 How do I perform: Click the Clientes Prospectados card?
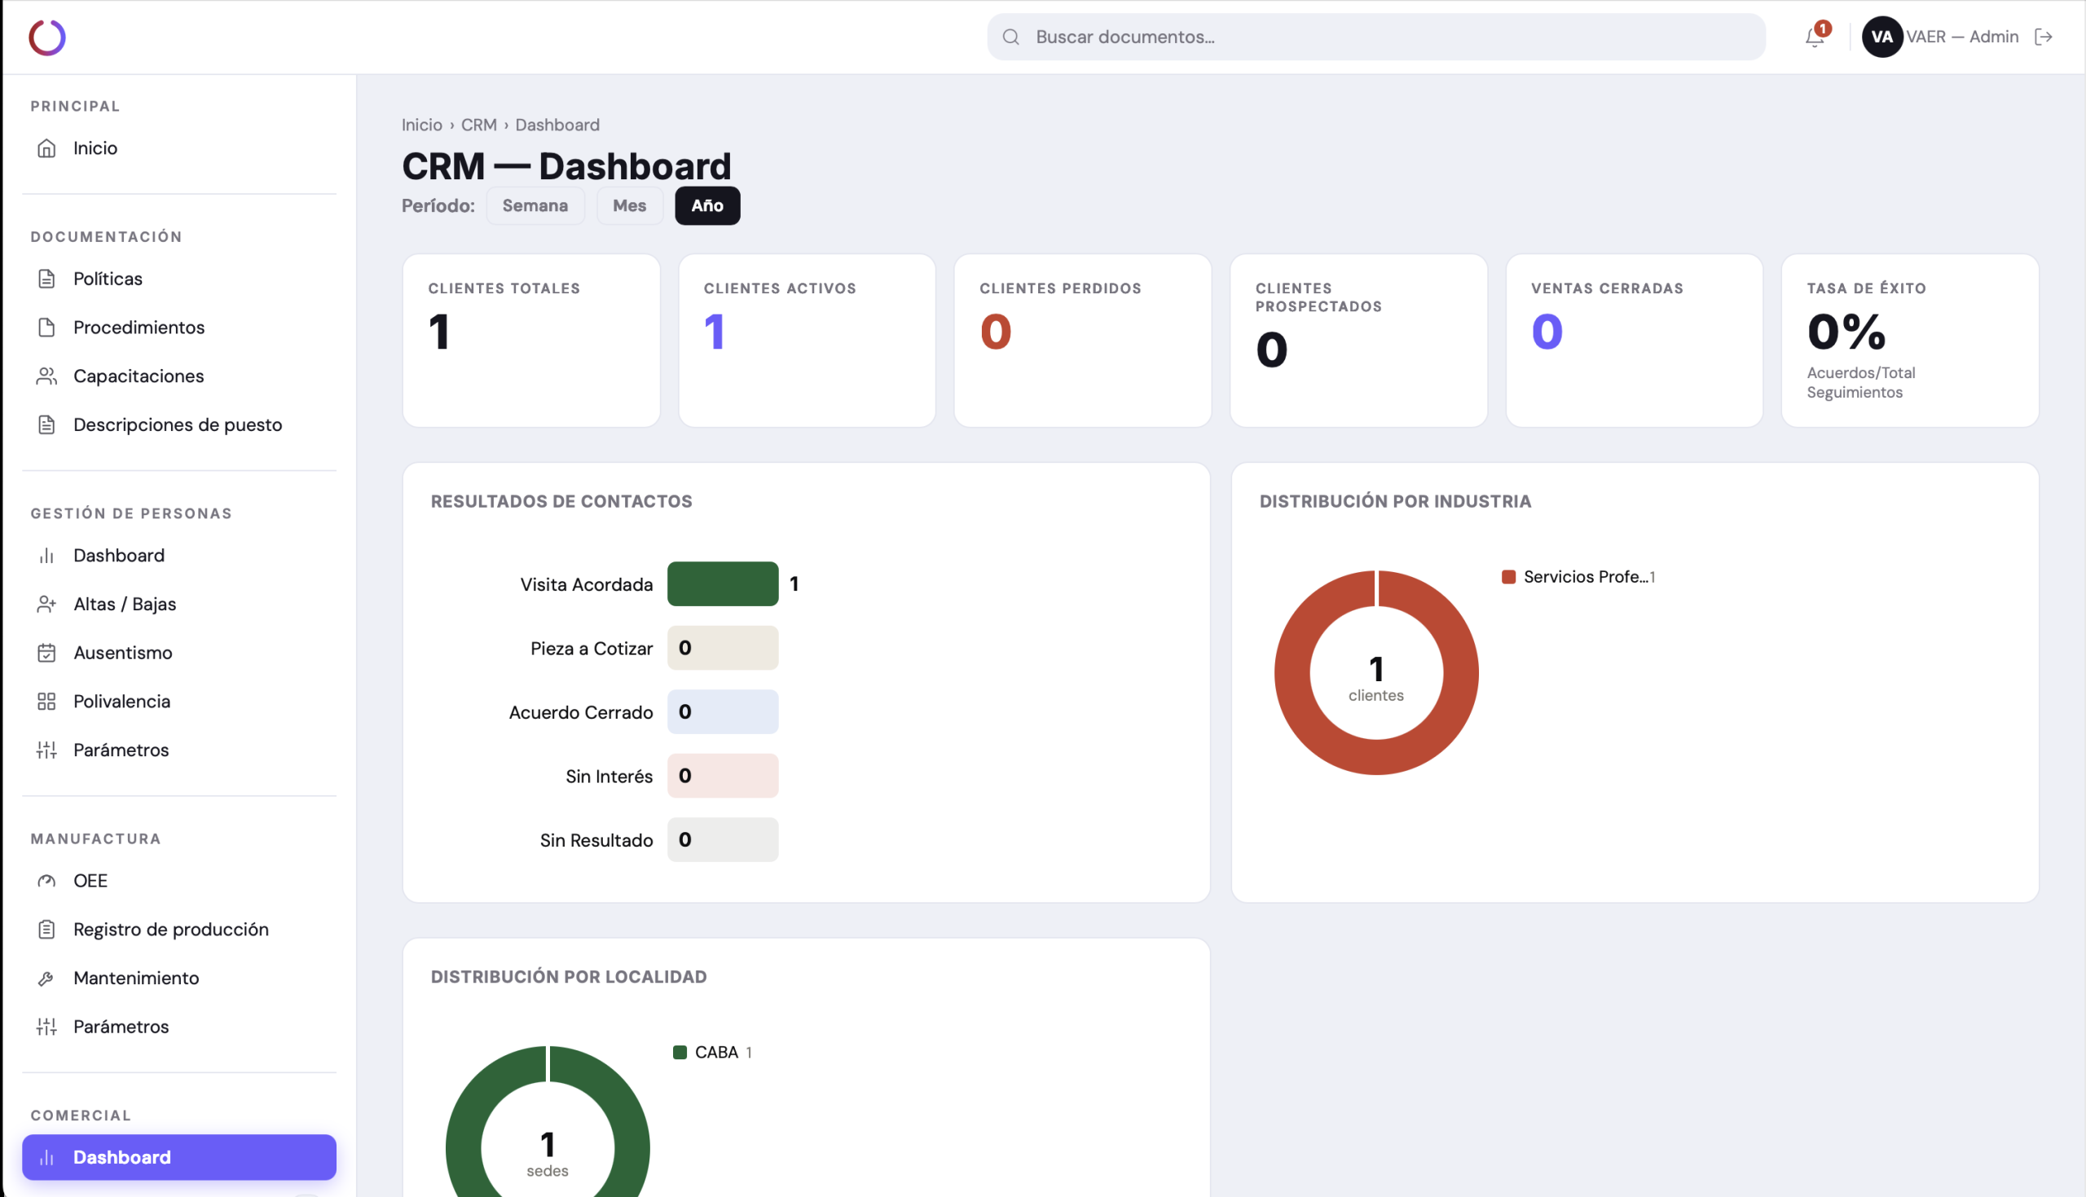[x=1358, y=341]
